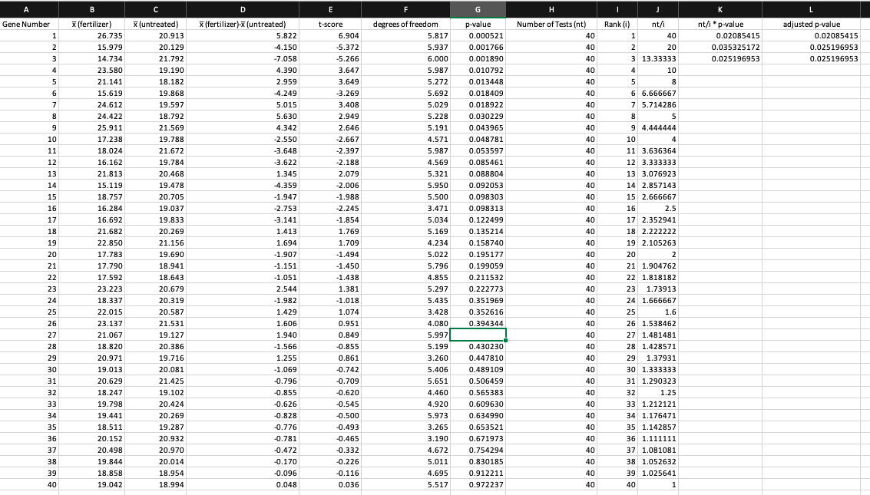Click the 'Number of Tests (nt)' header cell
This screenshot has height=495, width=870.
click(x=551, y=21)
